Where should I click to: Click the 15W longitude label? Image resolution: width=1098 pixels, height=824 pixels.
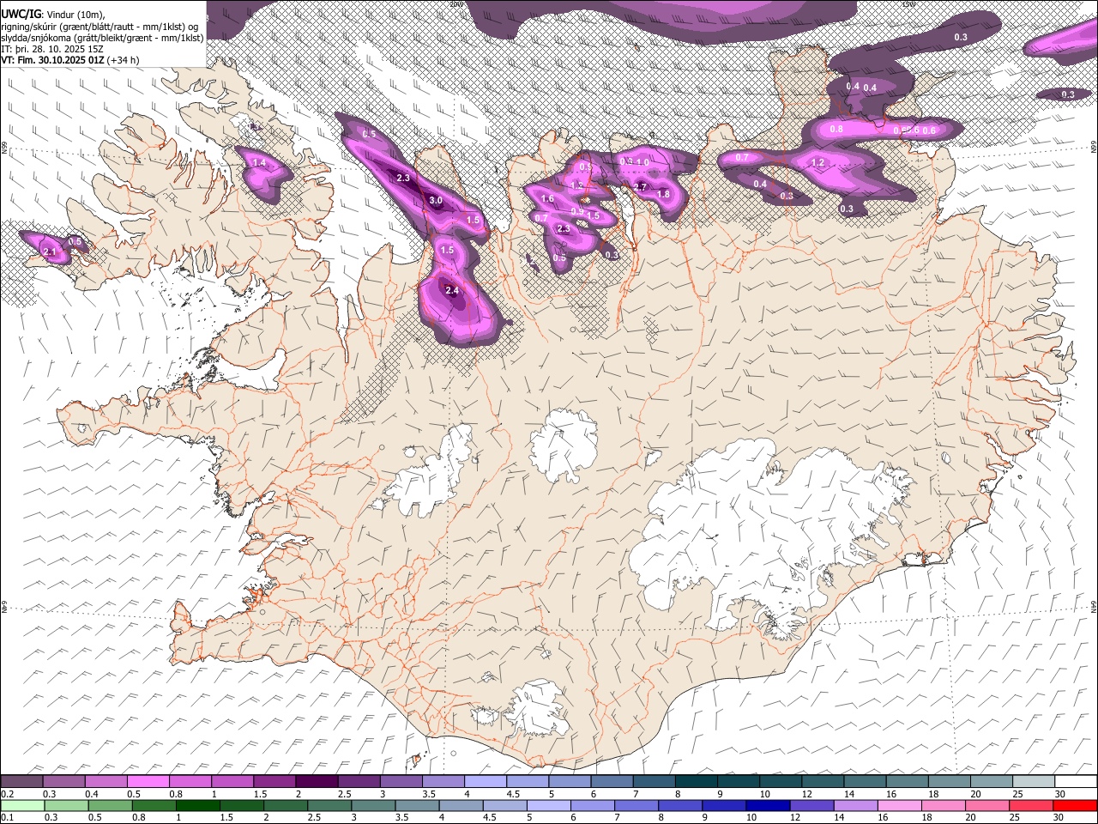point(908,3)
